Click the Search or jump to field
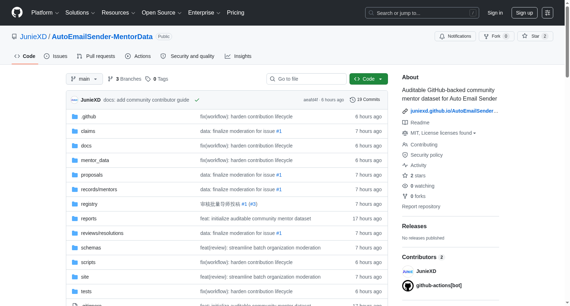The image size is (570, 306). tap(422, 13)
